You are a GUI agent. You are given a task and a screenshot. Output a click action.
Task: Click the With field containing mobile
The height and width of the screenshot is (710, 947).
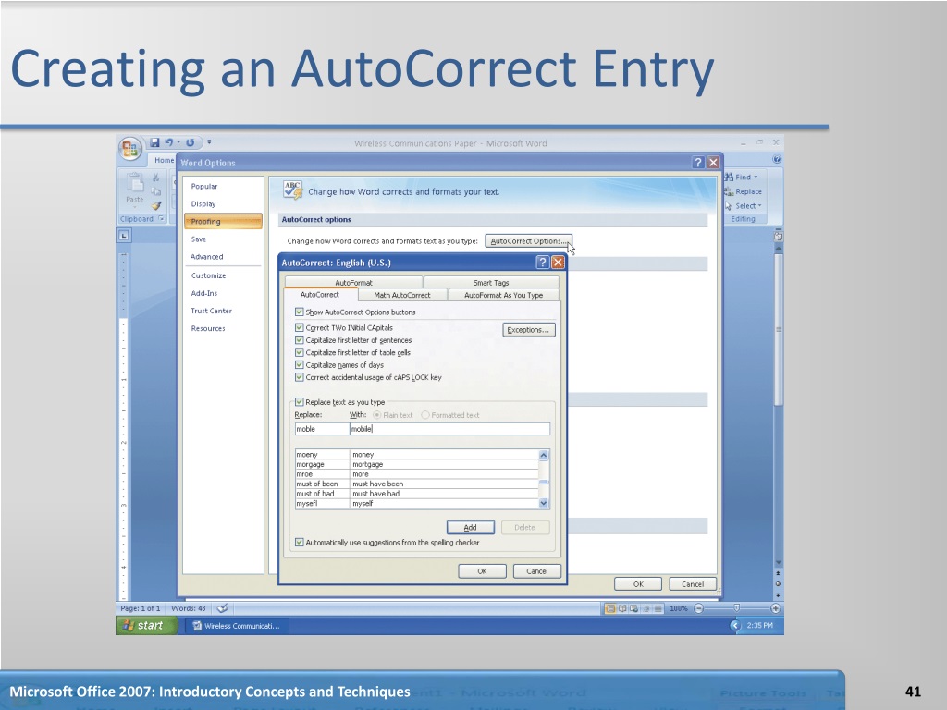pyautogui.click(x=450, y=429)
